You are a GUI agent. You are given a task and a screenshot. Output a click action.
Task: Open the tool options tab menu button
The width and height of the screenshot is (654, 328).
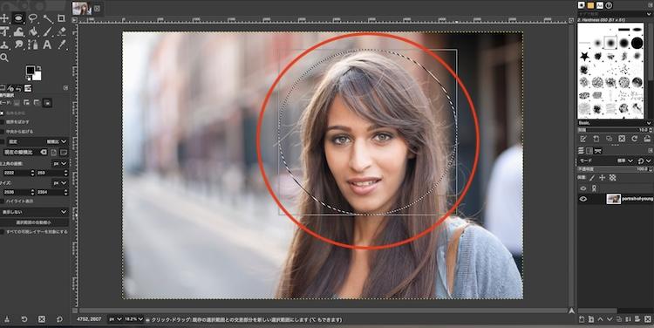65,88
